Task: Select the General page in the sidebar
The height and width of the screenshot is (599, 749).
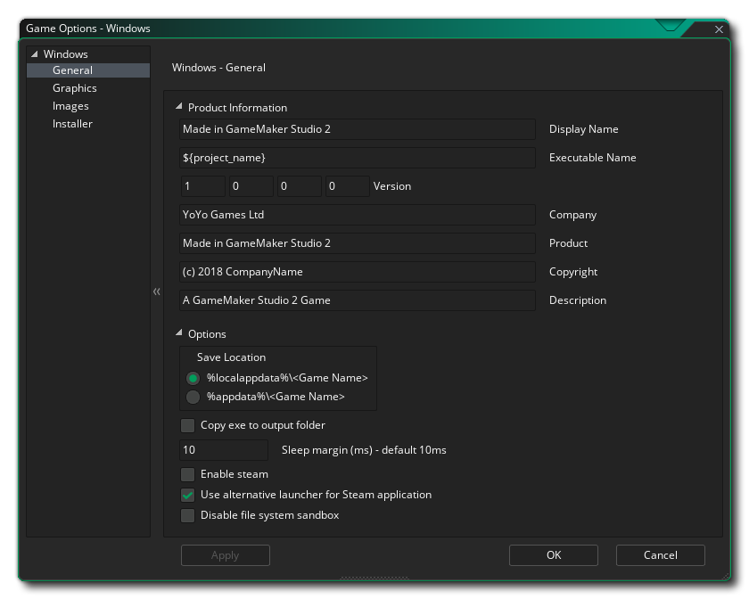Action: [x=74, y=70]
